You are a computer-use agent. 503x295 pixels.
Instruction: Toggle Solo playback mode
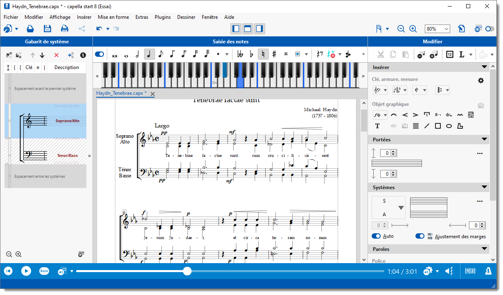(x=44, y=271)
